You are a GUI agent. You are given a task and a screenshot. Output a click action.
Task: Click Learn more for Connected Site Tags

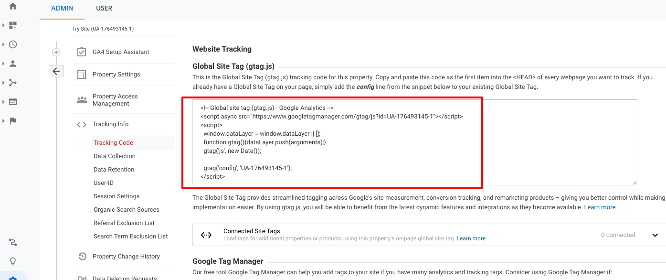point(471,238)
